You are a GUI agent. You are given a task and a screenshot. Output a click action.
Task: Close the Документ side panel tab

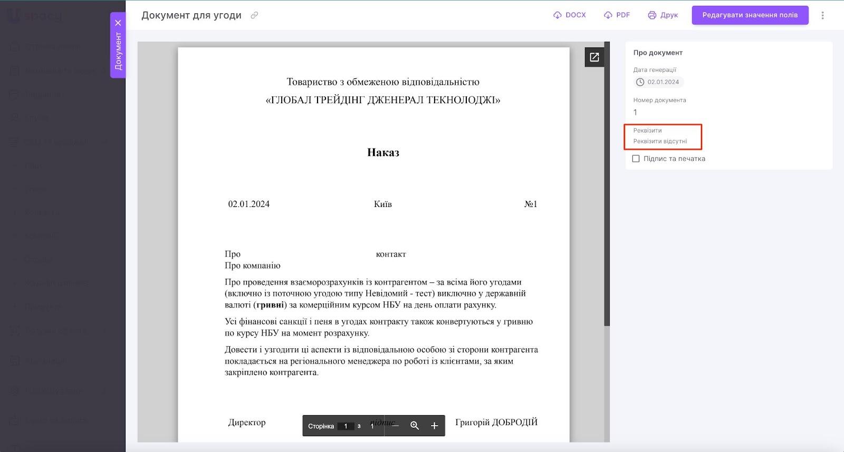click(x=118, y=23)
